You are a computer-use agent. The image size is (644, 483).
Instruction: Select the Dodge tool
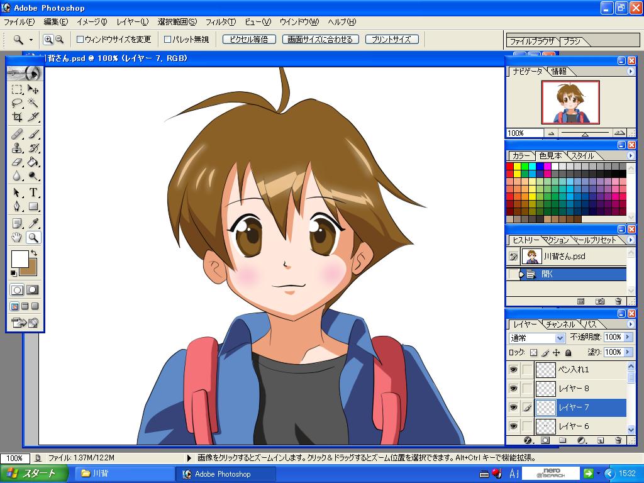pyautogui.click(x=33, y=176)
